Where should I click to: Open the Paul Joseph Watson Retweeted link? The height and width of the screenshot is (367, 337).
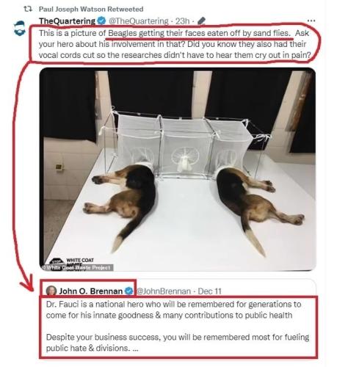click(91, 9)
